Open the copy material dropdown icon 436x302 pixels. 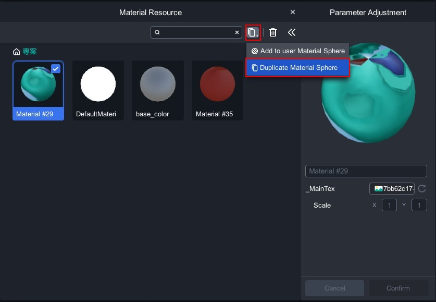[x=253, y=32]
